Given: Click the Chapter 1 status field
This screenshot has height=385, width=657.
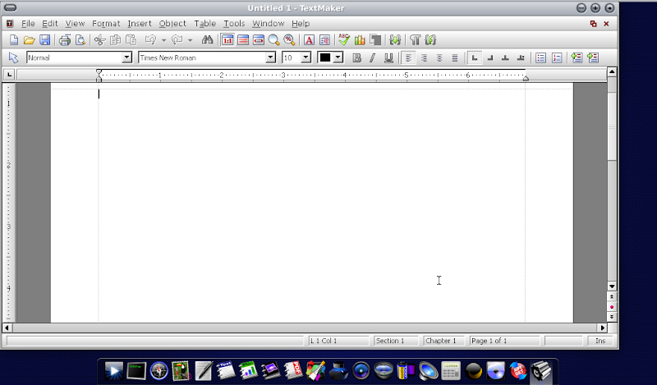Looking at the screenshot, I should click(x=443, y=341).
